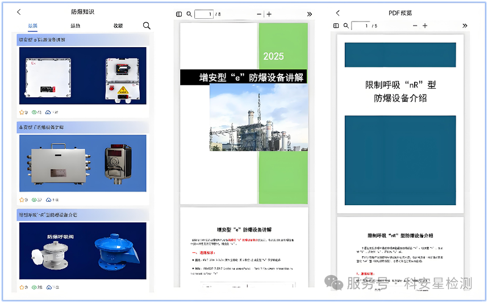Screen dimensions: 488x303
Task: Download the 限制呼吸 document via cloud icon
Action: tap(49, 287)
